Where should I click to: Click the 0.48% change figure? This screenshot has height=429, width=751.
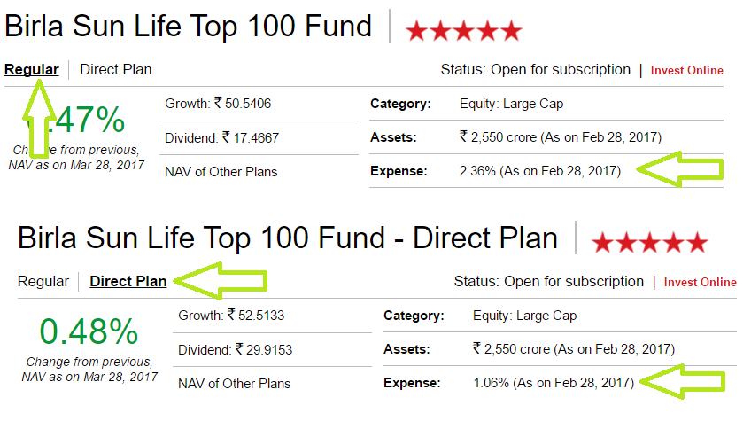click(89, 331)
